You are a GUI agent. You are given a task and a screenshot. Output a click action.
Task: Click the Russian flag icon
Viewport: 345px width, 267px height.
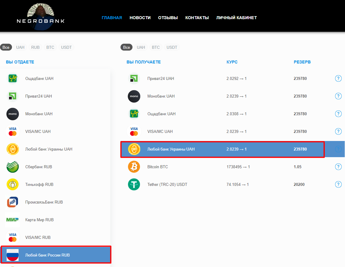tap(13, 255)
